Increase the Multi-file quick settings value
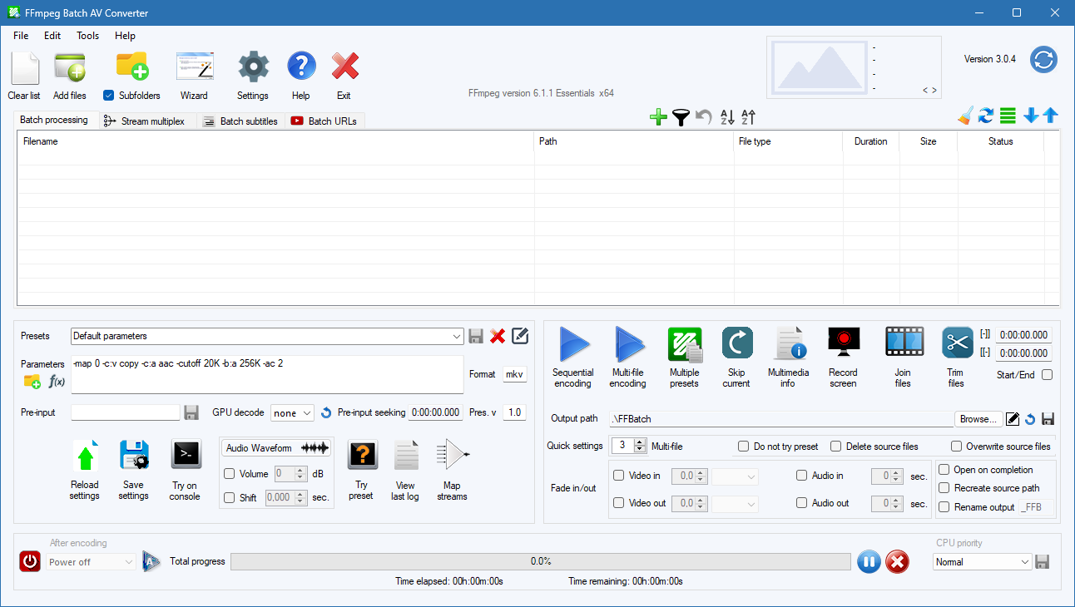This screenshot has width=1075, height=607. (x=640, y=442)
